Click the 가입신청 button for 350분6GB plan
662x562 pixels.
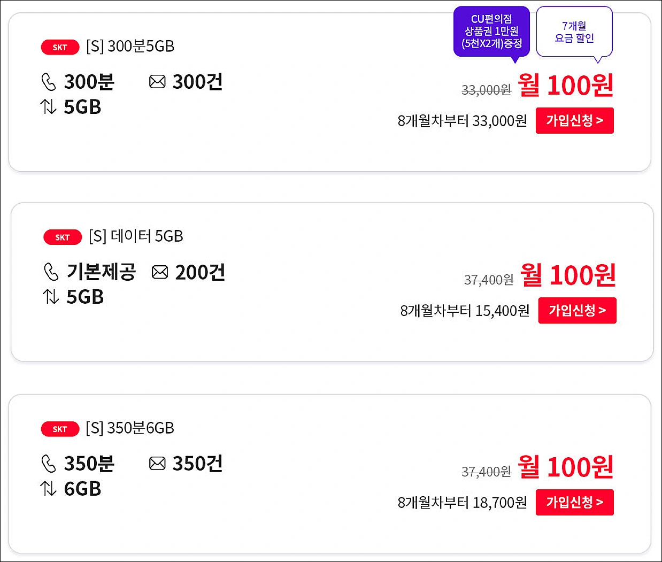(x=574, y=502)
